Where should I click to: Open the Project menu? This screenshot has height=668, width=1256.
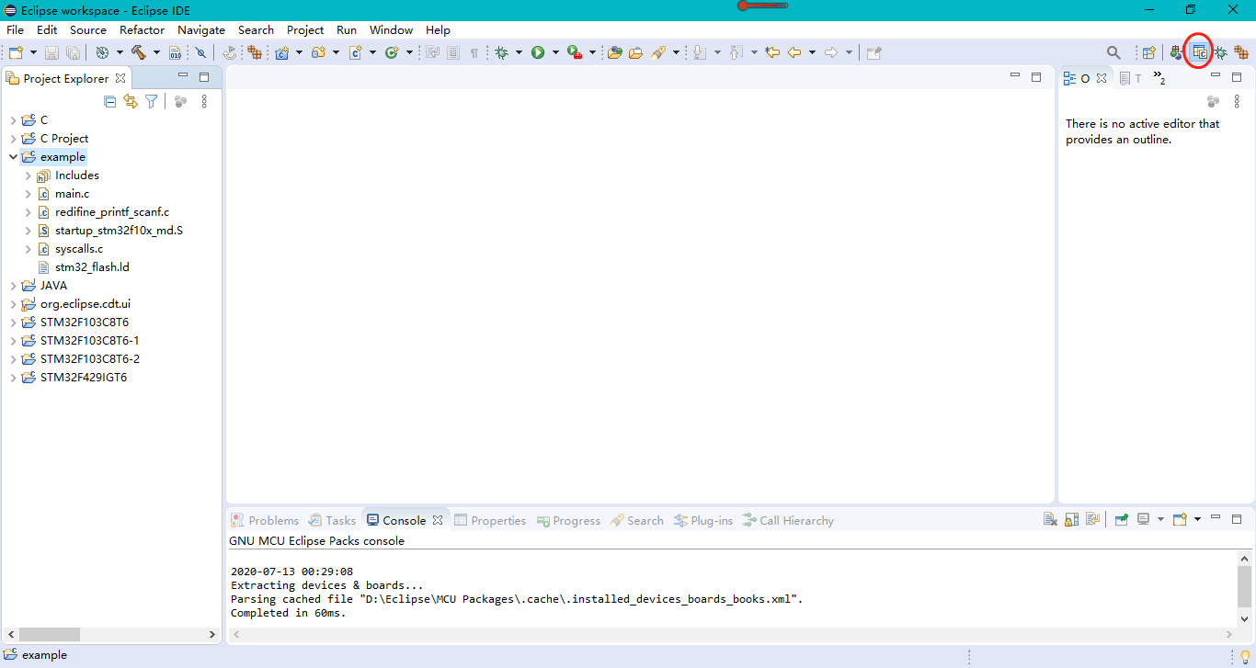(305, 30)
